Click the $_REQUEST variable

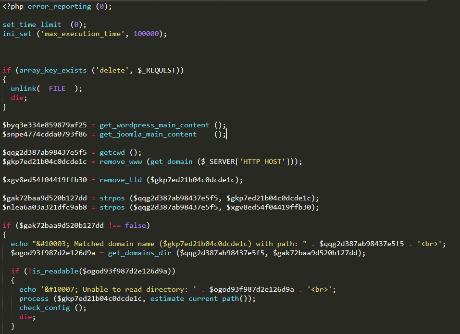(157, 70)
